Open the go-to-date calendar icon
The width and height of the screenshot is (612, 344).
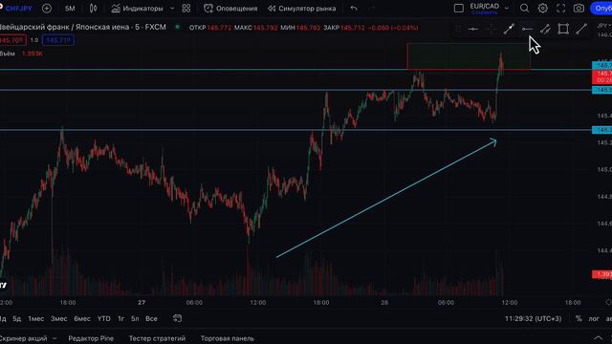point(177,318)
